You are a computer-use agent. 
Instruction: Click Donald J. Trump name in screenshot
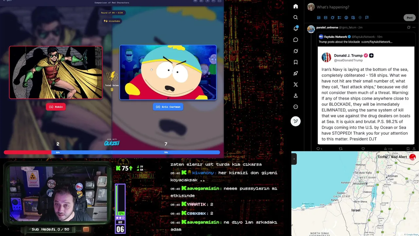[348, 55]
